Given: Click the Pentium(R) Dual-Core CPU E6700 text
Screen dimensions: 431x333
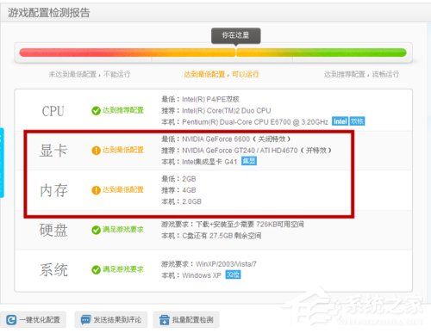Looking at the screenshot, I should (255, 122).
